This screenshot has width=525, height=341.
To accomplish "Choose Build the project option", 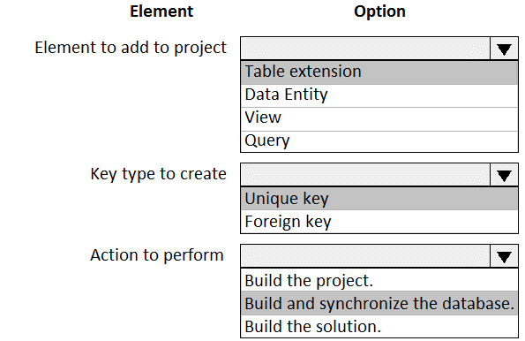I will (x=379, y=280).
